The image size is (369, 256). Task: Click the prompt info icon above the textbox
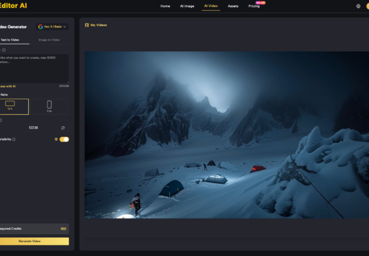(x=4, y=50)
